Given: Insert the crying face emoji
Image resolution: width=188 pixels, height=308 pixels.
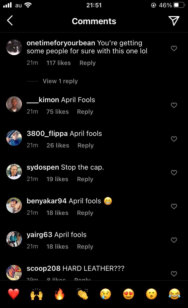Looking at the screenshot, I should 106,294.
